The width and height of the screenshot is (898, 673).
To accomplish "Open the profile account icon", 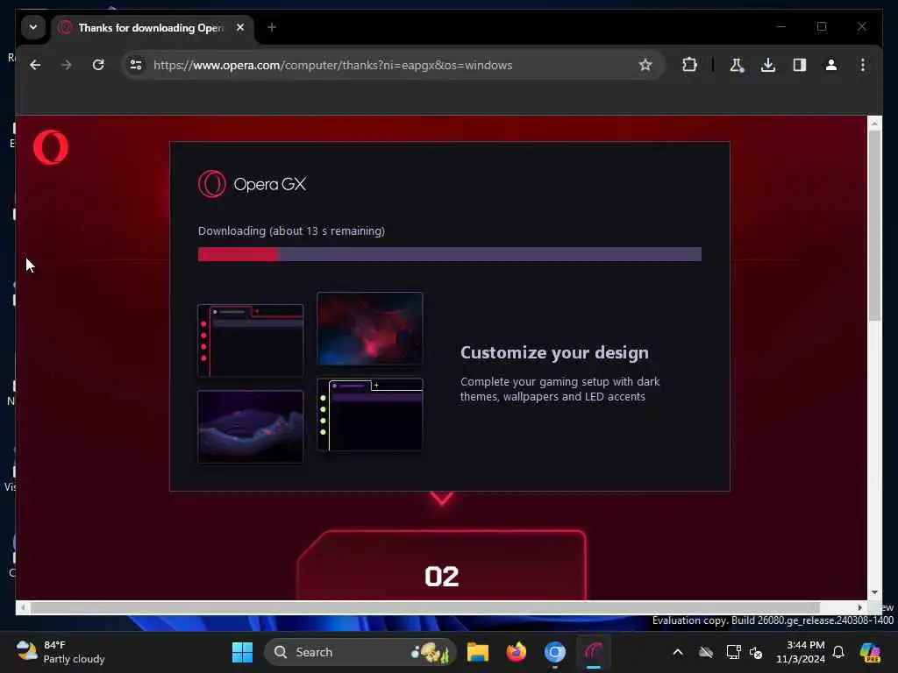I will [831, 65].
